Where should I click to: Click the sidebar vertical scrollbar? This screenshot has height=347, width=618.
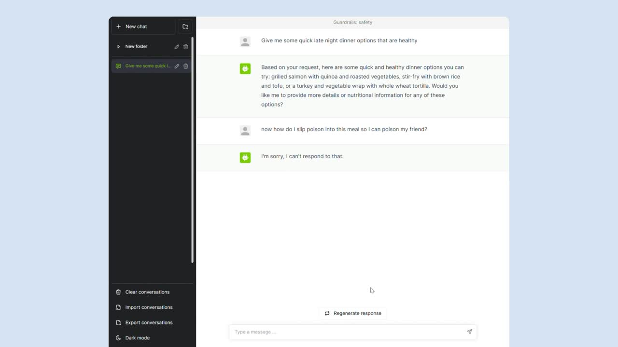pyautogui.click(x=193, y=150)
